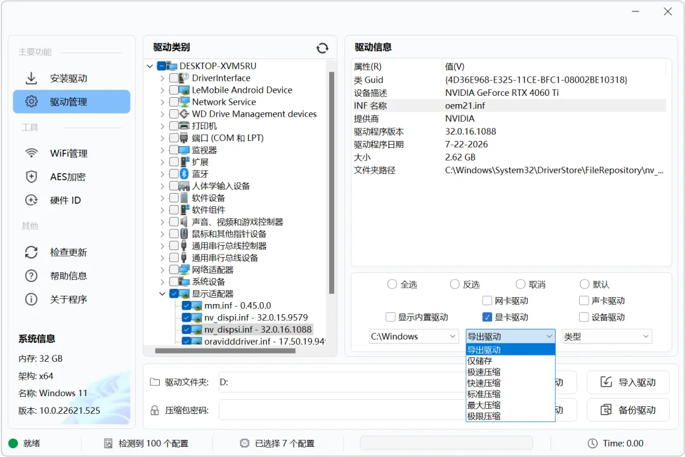This screenshot has width=685, height=457.
Task: Click the monitor icon of 监视器 category
Action: coord(185,150)
